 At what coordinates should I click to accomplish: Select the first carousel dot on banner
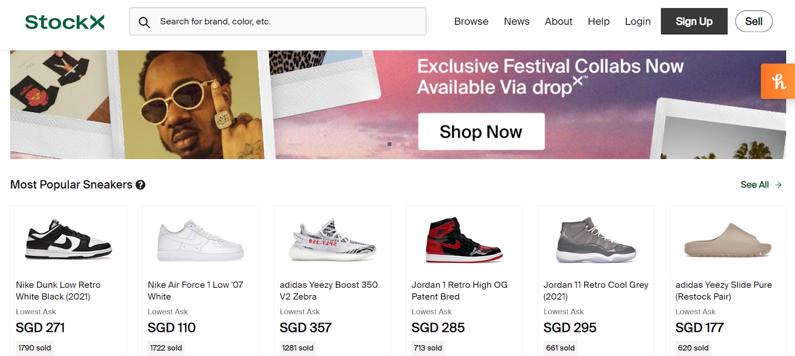click(x=390, y=144)
